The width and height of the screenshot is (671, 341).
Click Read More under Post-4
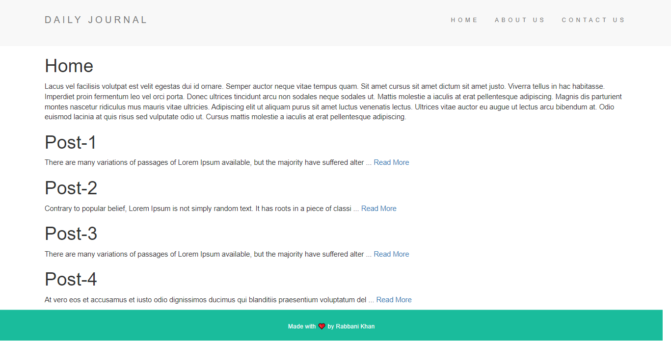pyautogui.click(x=394, y=299)
